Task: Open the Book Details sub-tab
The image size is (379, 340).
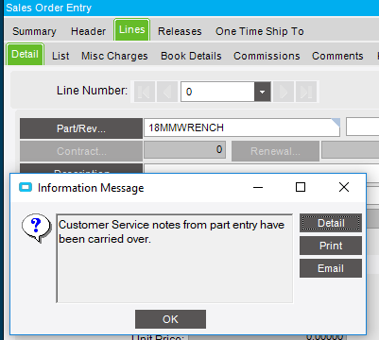Action: point(191,56)
